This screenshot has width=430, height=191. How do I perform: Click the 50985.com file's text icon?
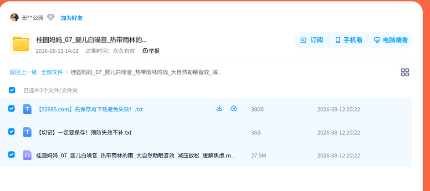27,109
